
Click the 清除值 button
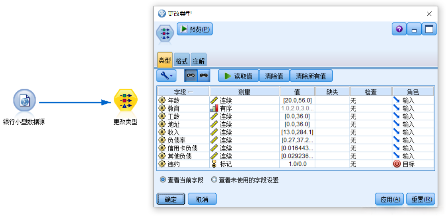click(x=274, y=76)
